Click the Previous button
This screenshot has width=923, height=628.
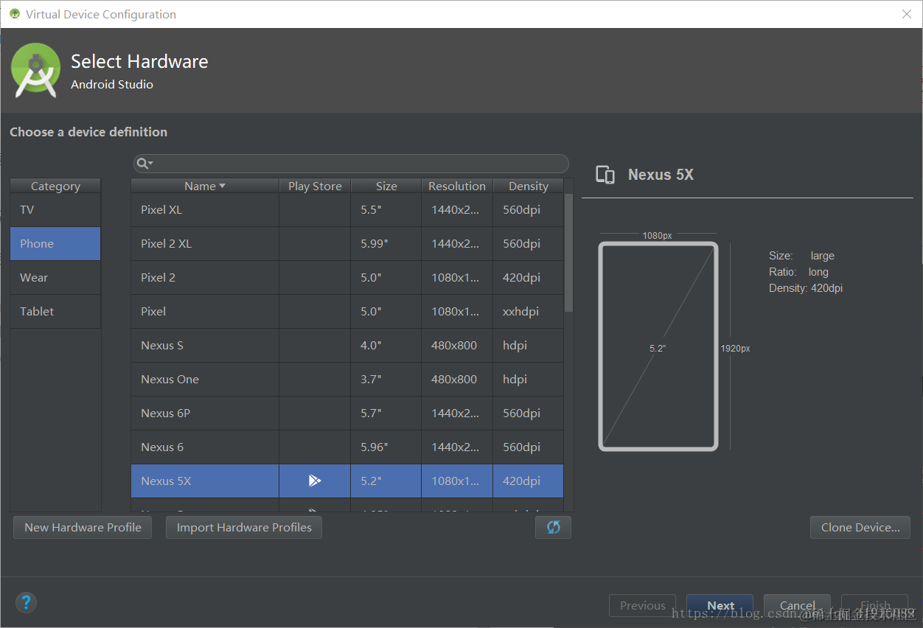click(x=642, y=605)
